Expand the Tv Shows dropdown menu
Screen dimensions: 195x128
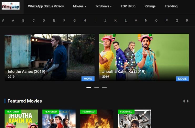[103, 6]
